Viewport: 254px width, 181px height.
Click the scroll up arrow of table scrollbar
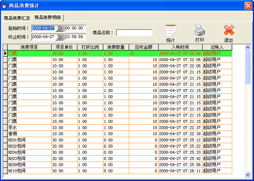coord(248,47)
